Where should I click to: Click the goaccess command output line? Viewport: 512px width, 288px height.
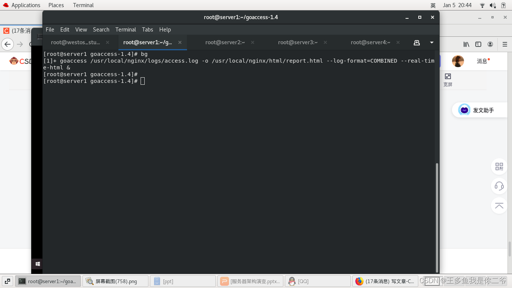(x=239, y=64)
